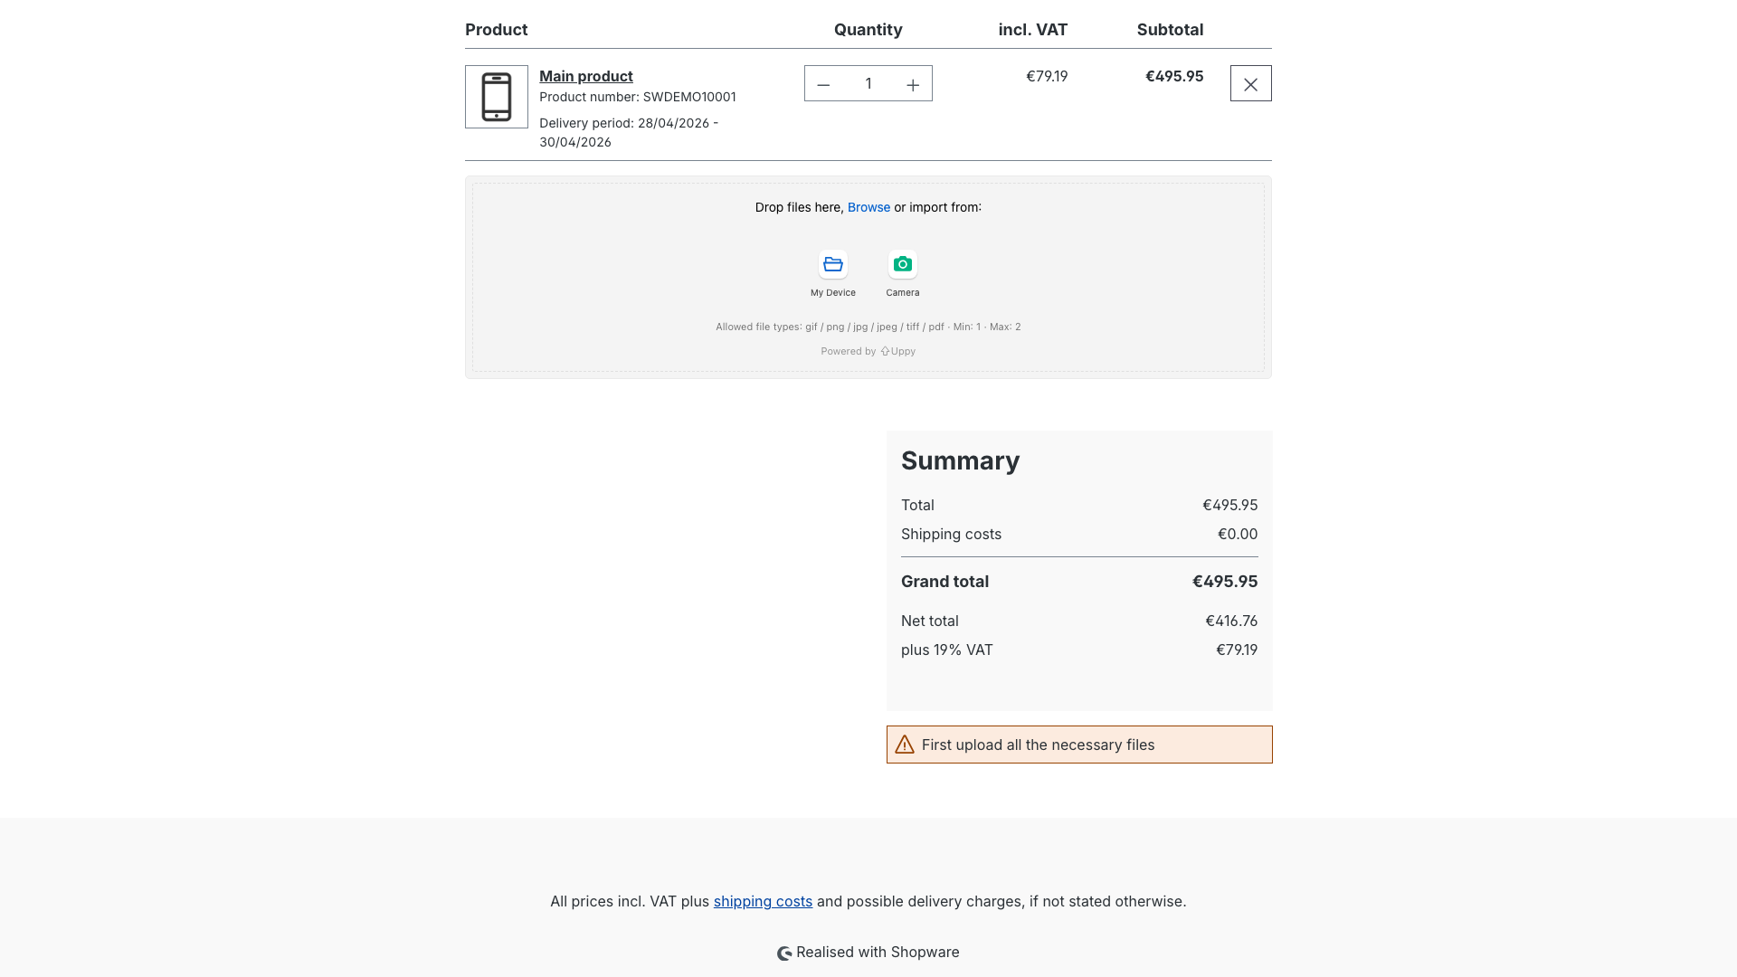This screenshot has width=1737, height=977.
Task: Click the Summary heading
Action: [960, 460]
